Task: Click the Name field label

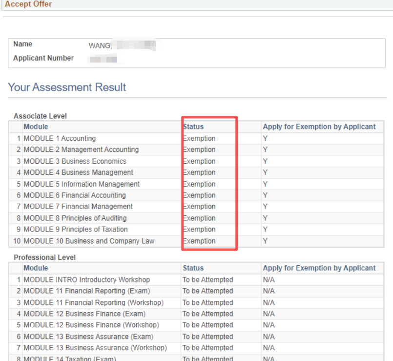Action: tap(22, 44)
